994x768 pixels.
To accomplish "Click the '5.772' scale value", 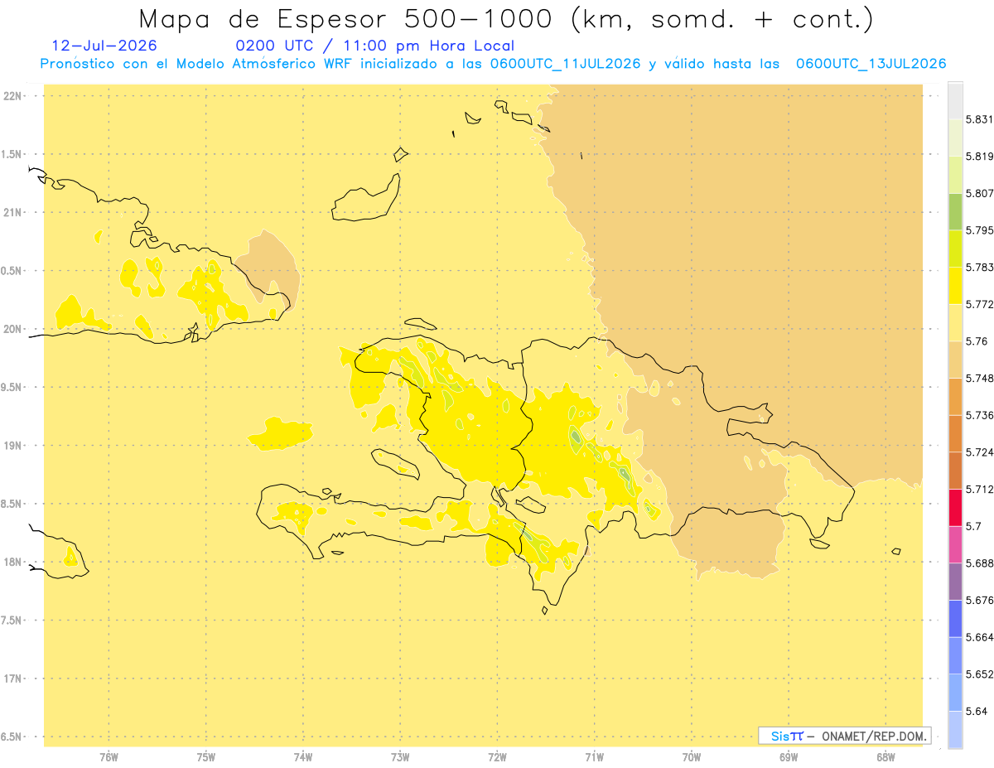I will coord(979,304).
